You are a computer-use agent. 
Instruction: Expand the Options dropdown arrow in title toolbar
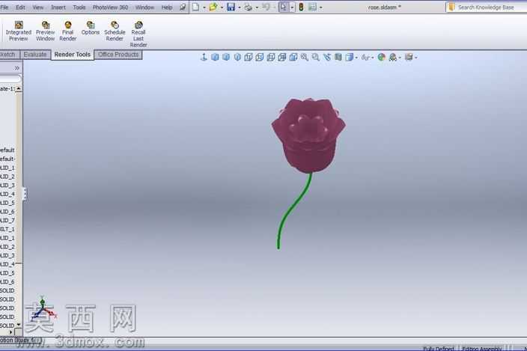coord(321,7)
